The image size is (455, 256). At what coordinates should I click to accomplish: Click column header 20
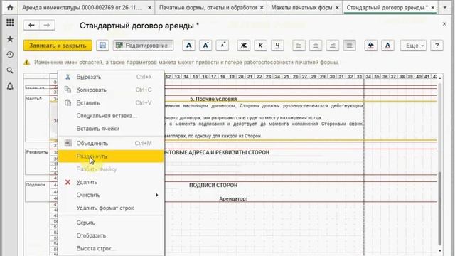pos(240,77)
